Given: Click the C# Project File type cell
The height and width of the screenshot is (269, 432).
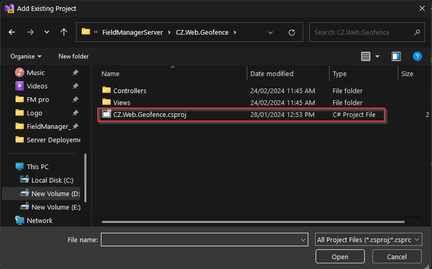Looking at the screenshot, I should pos(354,115).
